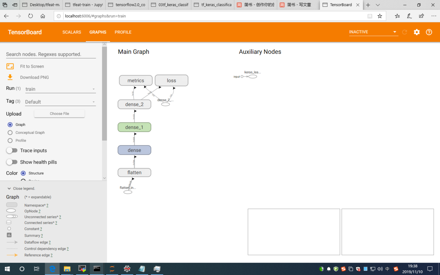Click the Download PNG label
Image resolution: width=440 pixels, height=275 pixels.
coord(34,77)
